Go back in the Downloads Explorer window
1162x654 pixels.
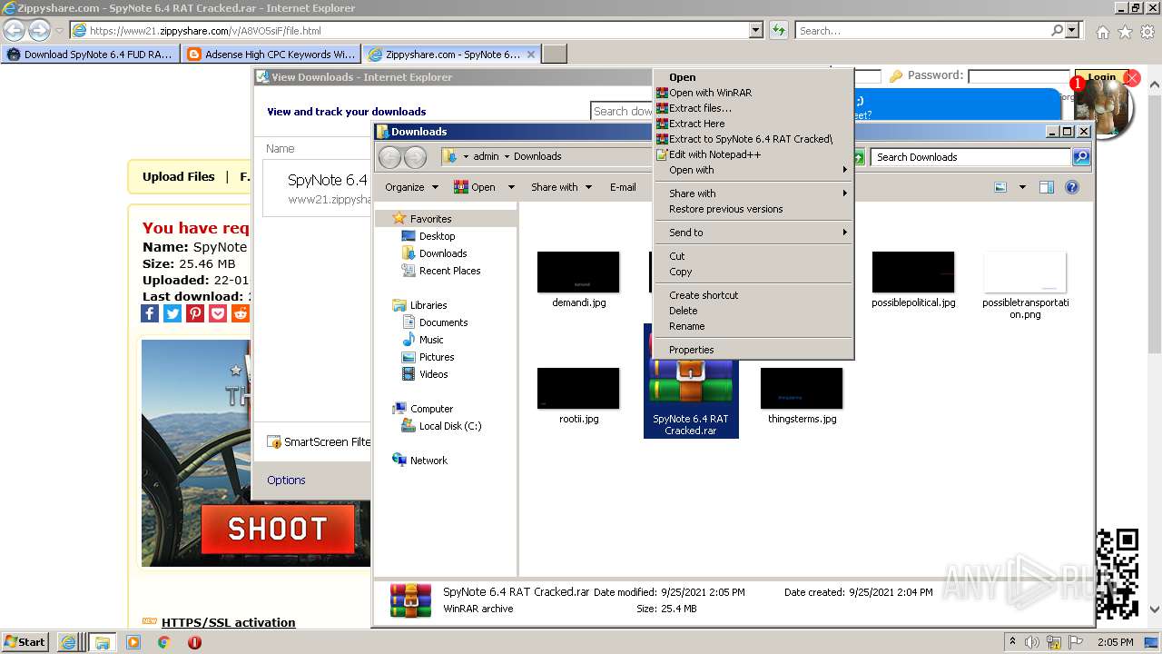point(389,157)
